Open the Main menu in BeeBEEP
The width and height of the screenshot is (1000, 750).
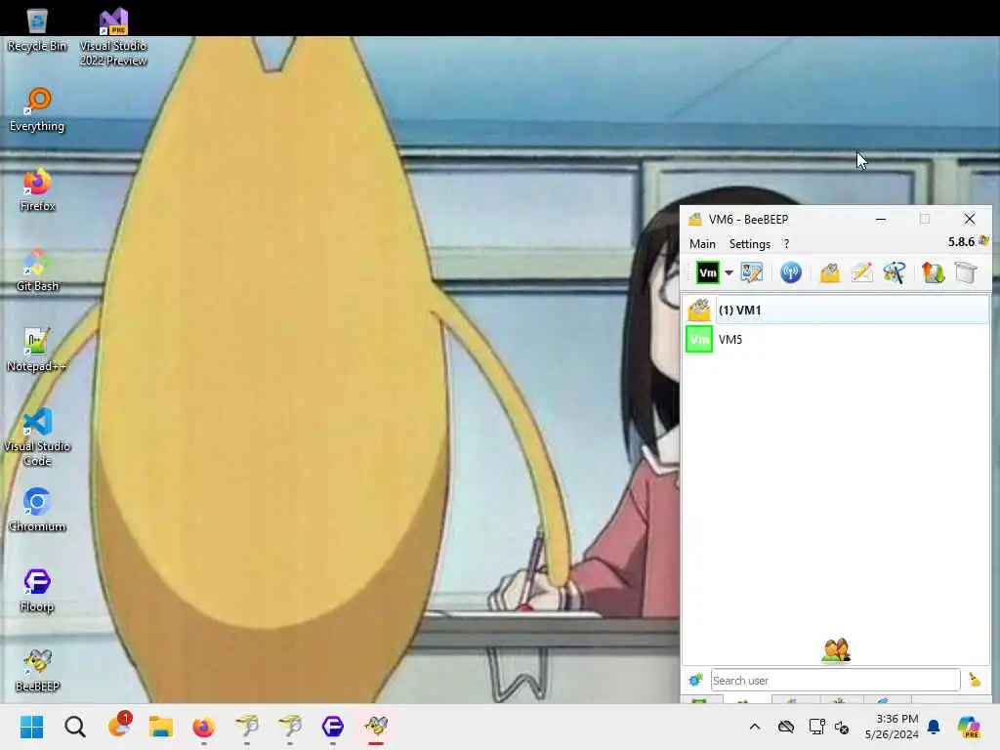(702, 243)
